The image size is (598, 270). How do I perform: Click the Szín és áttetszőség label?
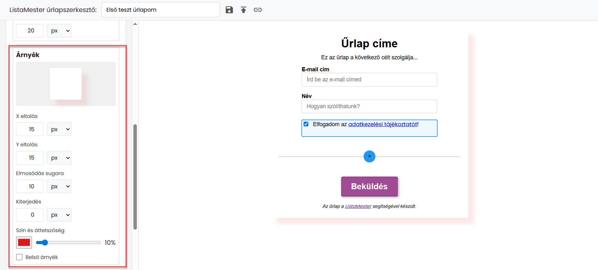40,230
